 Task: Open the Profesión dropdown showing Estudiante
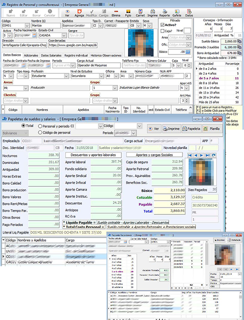tap(66, 76)
